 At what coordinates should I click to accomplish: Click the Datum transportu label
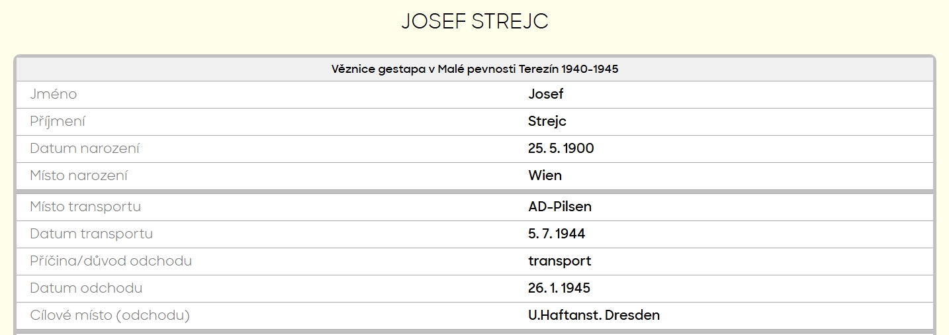[91, 234]
